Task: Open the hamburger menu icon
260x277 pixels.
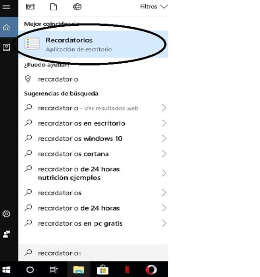Action: tap(6, 7)
